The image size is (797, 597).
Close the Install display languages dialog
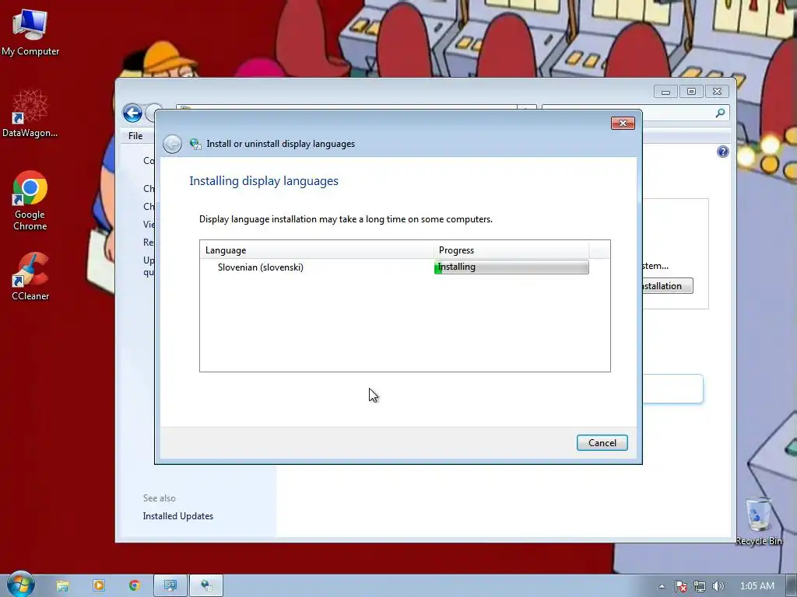click(623, 124)
